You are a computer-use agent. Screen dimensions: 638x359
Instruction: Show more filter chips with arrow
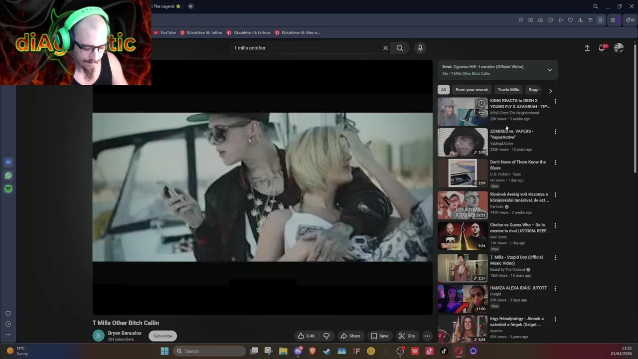point(550,91)
